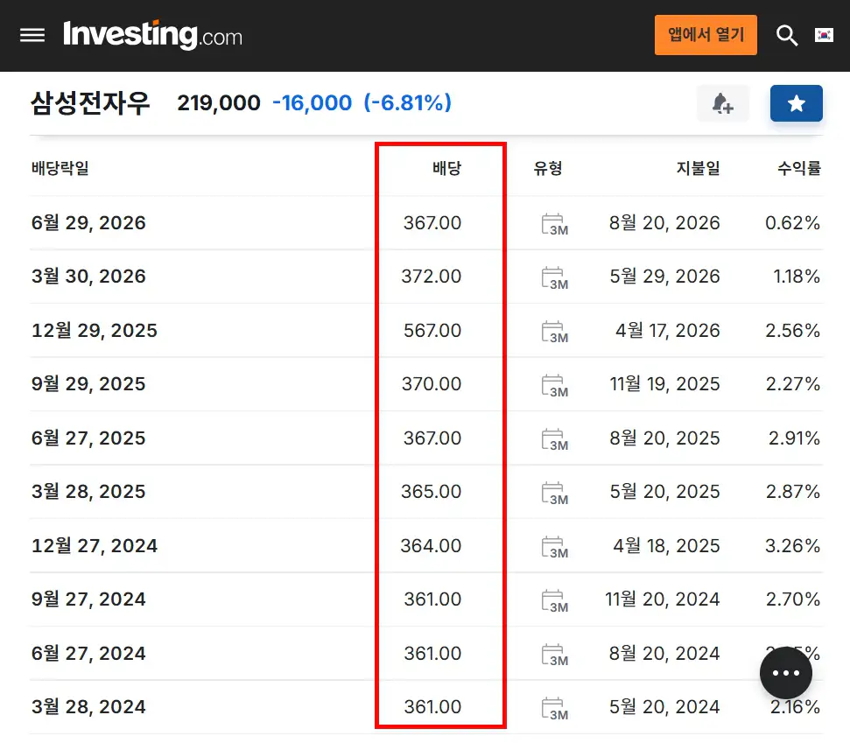The width and height of the screenshot is (850, 743).
Task: Sort by the 지불일 column header
Action: 699,168
